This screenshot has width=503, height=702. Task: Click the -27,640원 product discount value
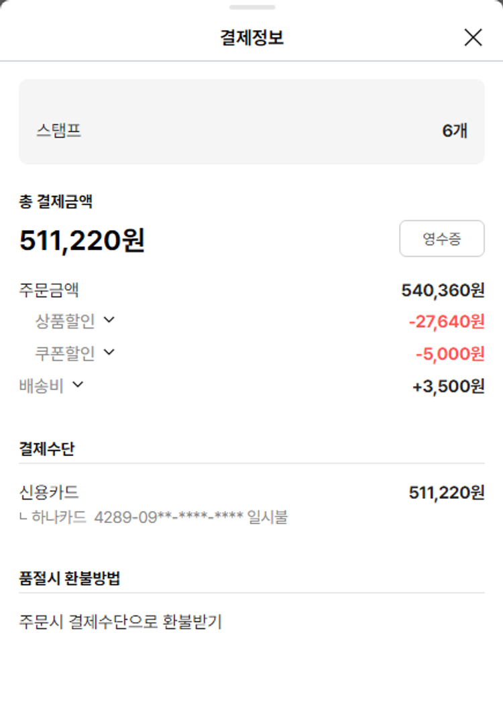pyautogui.click(x=446, y=322)
